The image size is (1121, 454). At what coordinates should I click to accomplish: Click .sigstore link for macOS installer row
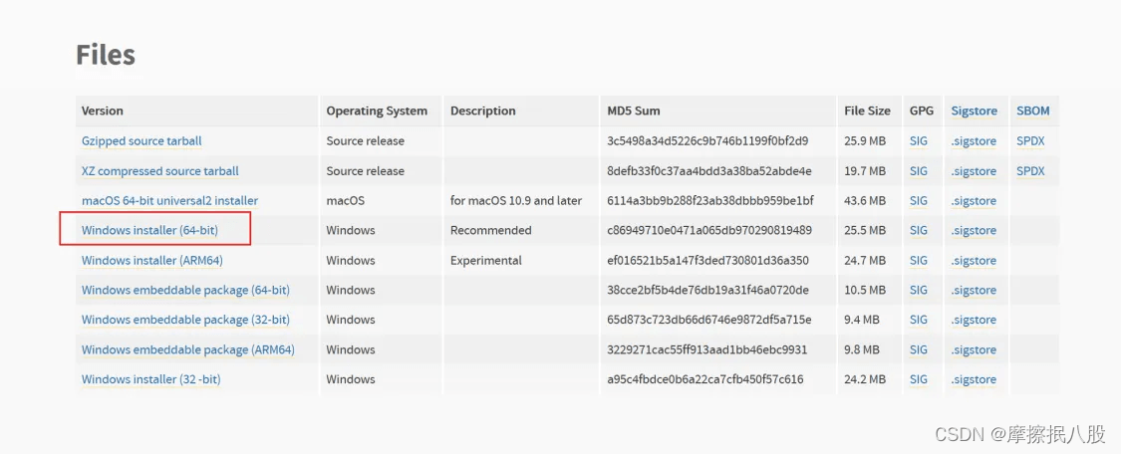pos(974,201)
